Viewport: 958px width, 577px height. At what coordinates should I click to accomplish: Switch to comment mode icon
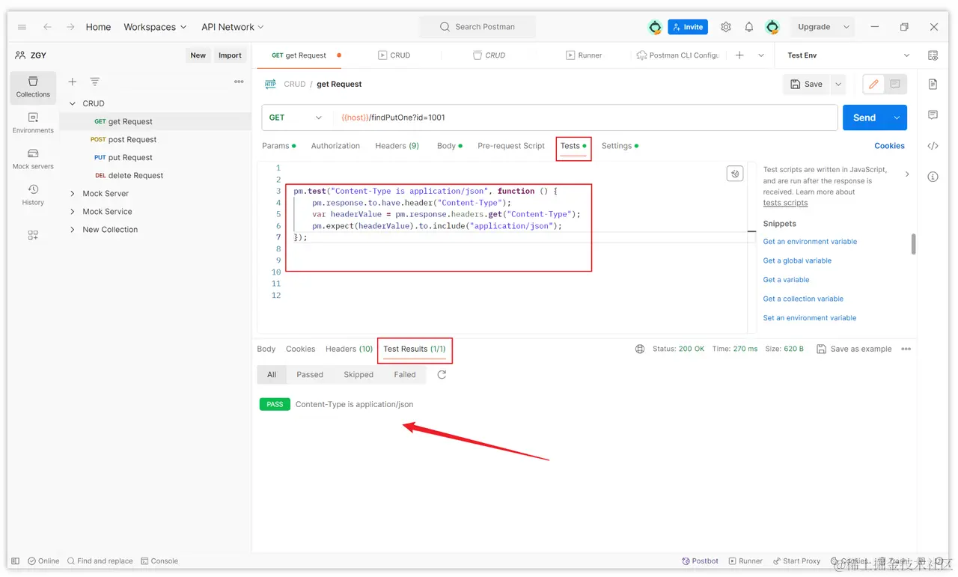pos(895,85)
